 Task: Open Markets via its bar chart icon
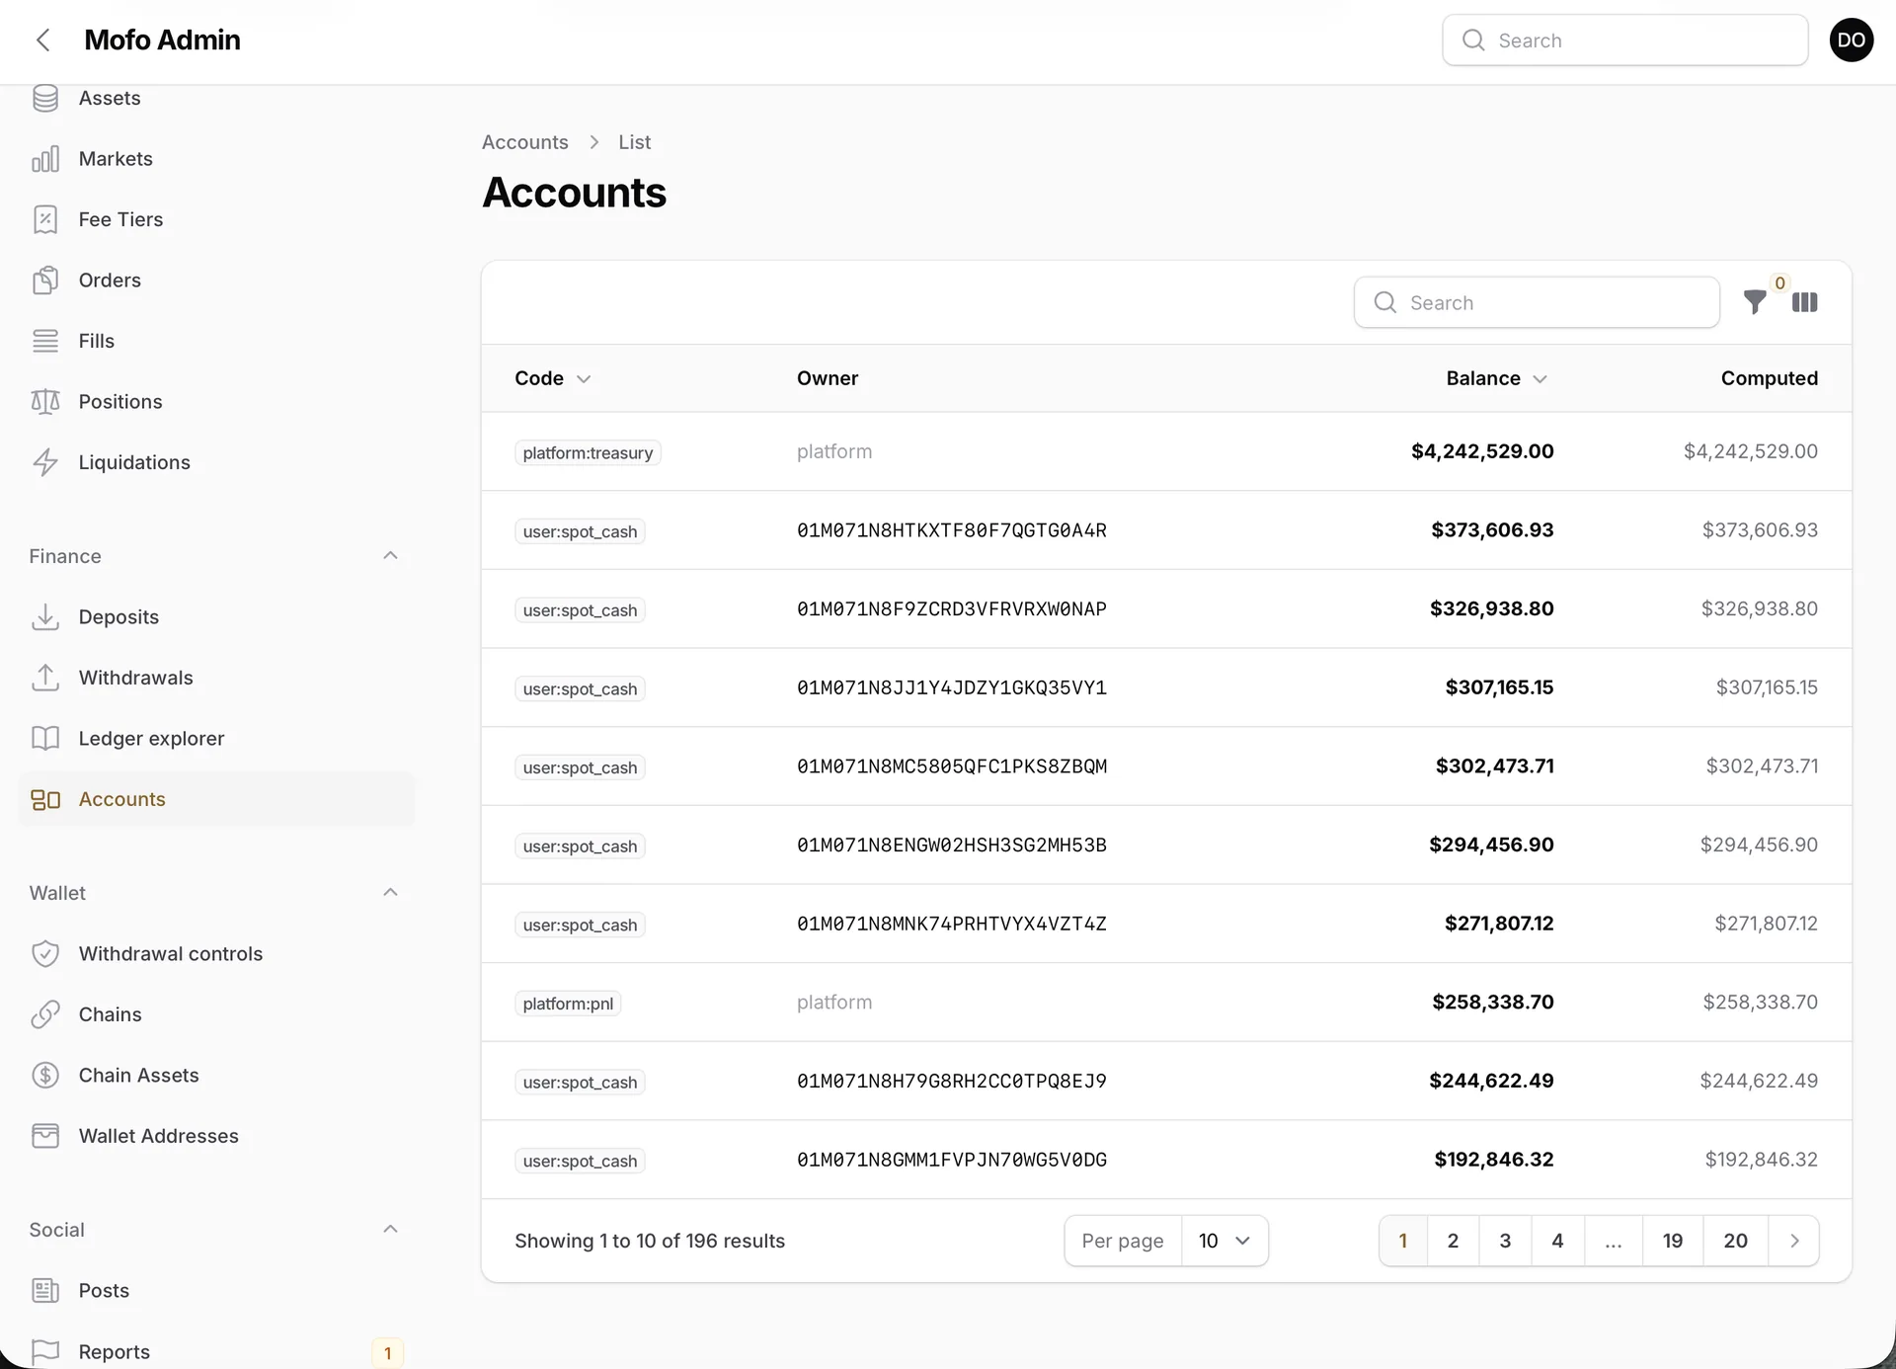click(45, 159)
